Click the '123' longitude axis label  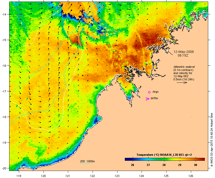[117, 176]
